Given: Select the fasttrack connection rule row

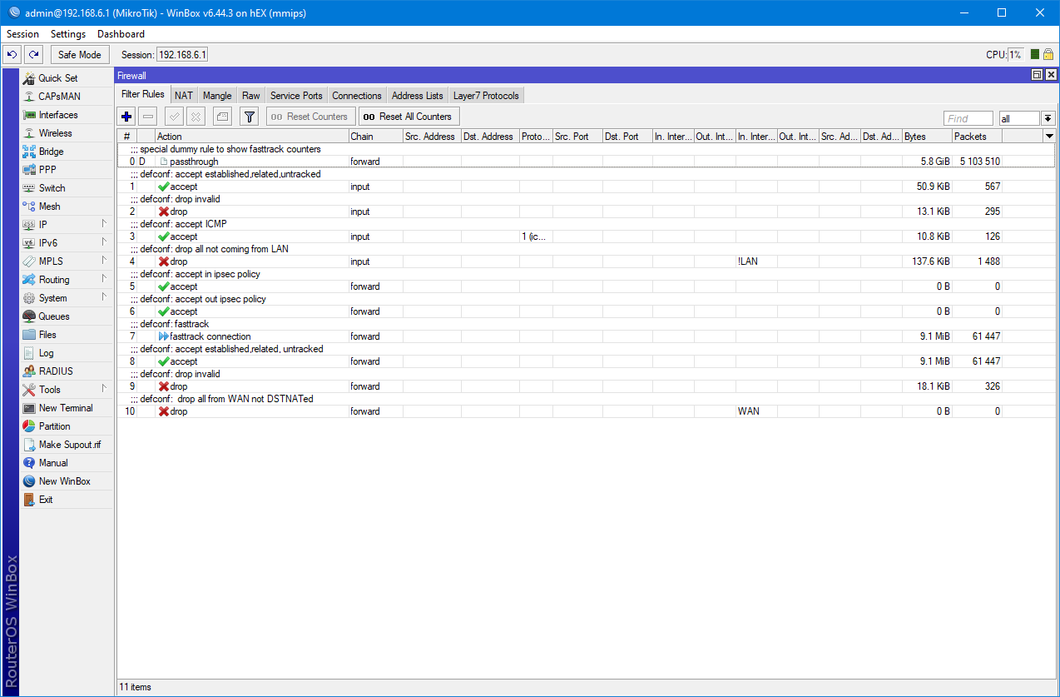Looking at the screenshot, I should [586, 336].
